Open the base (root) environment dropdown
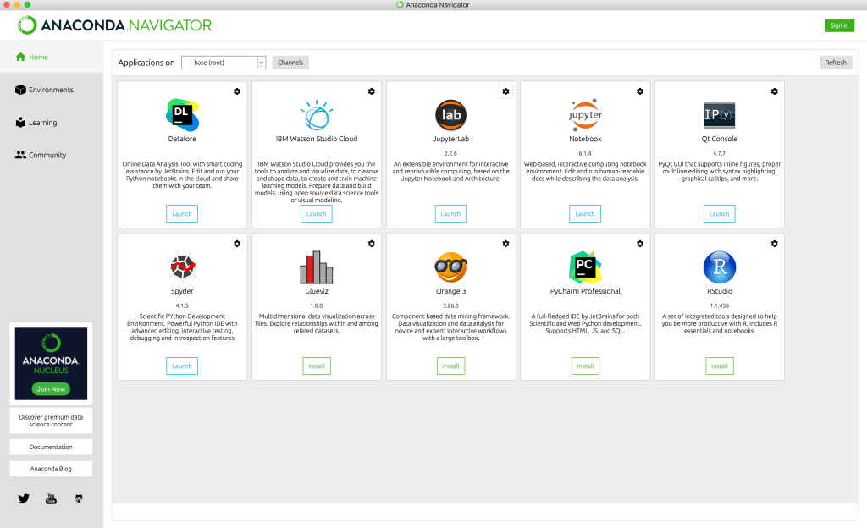 click(224, 63)
